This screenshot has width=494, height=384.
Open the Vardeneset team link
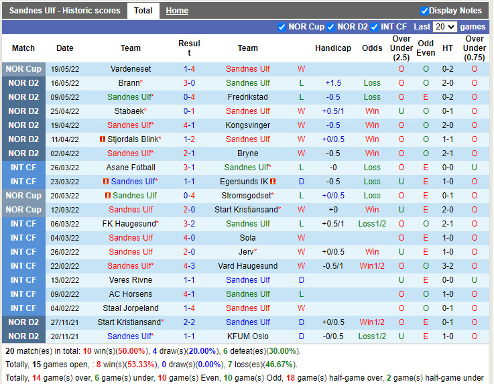[131, 69]
